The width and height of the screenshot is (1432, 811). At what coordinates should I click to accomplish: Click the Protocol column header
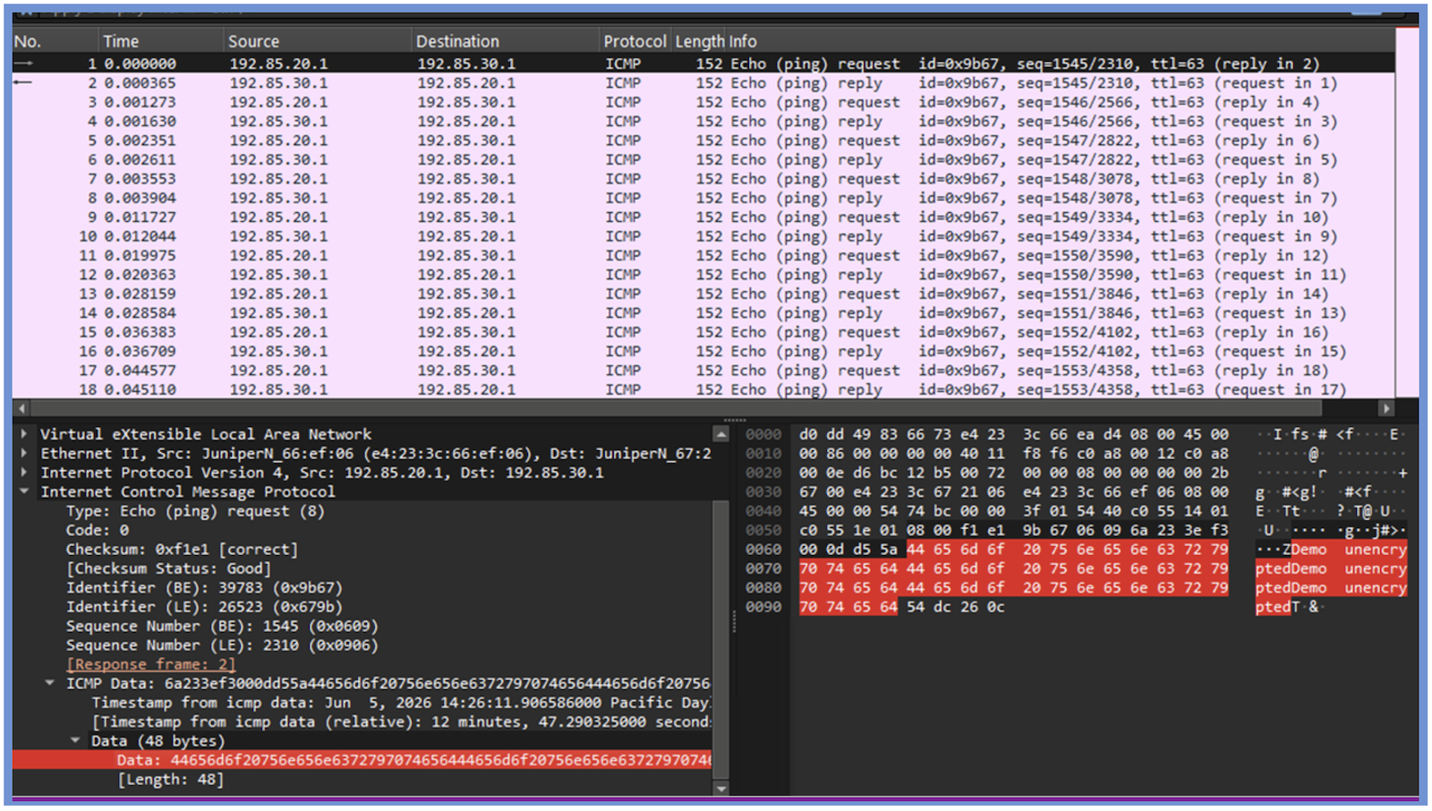(635, 41)
